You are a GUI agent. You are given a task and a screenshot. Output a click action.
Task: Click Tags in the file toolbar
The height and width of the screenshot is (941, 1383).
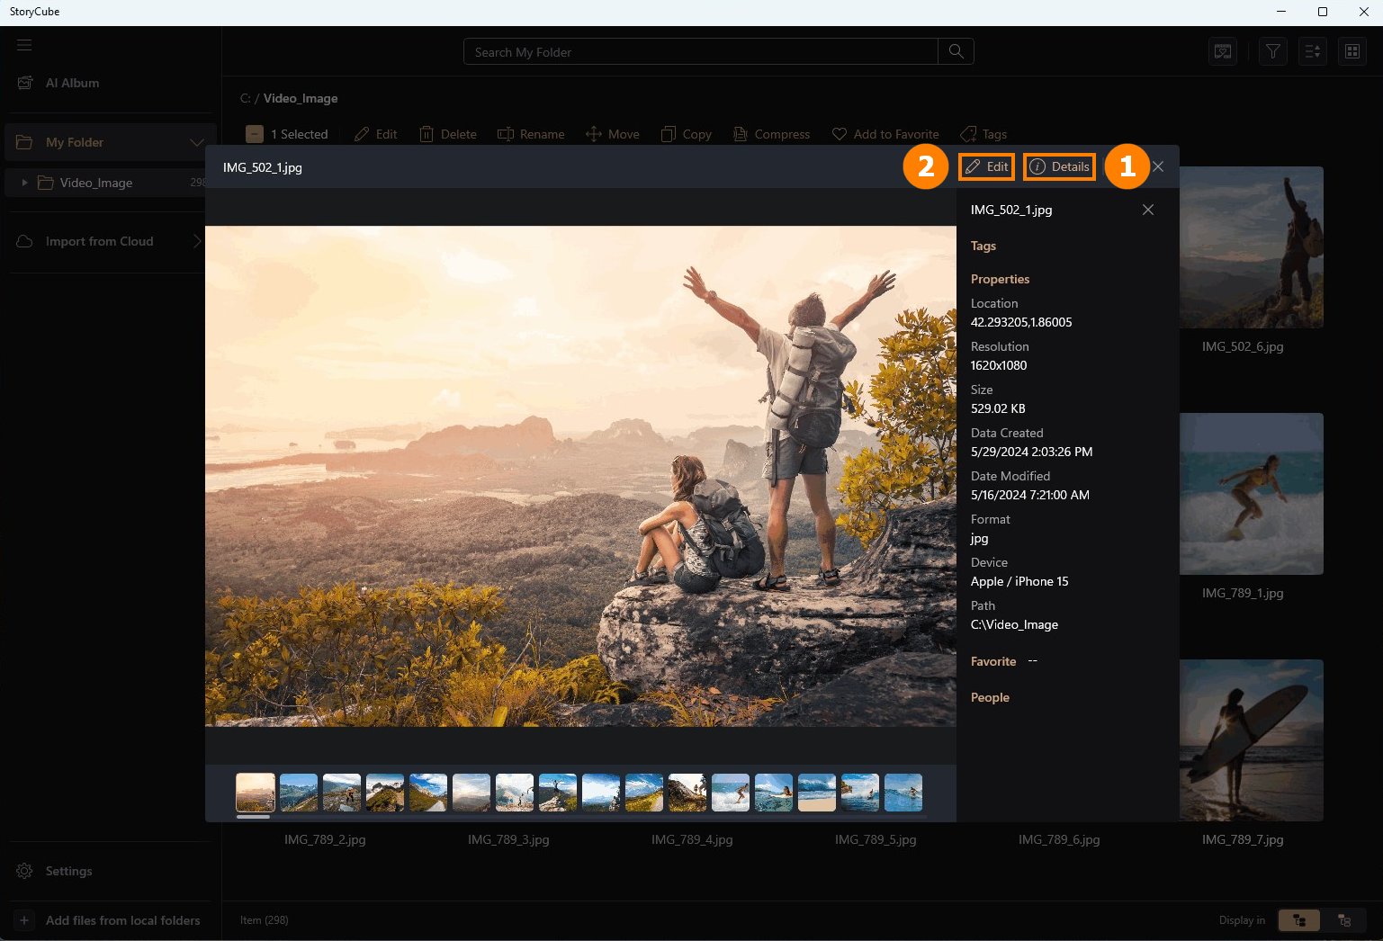coord(983,134)
